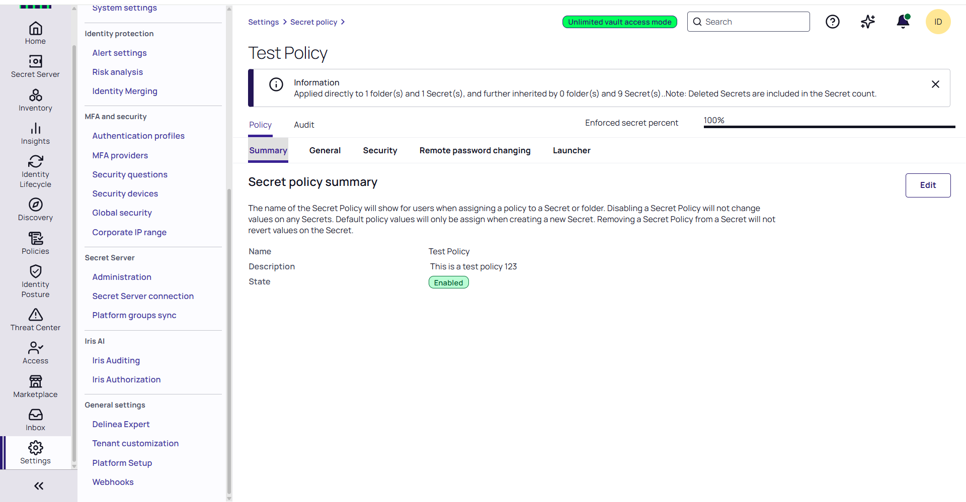Viewport: 966px width, 502px height.
Task: Open the AI sparkle assistant icon
Action: (868, 22)
